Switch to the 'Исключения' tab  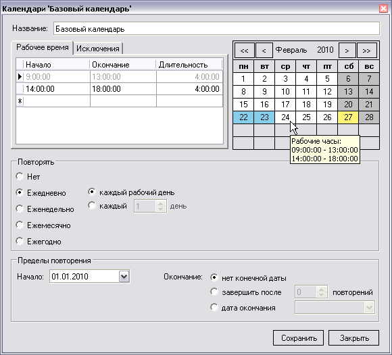98,49
